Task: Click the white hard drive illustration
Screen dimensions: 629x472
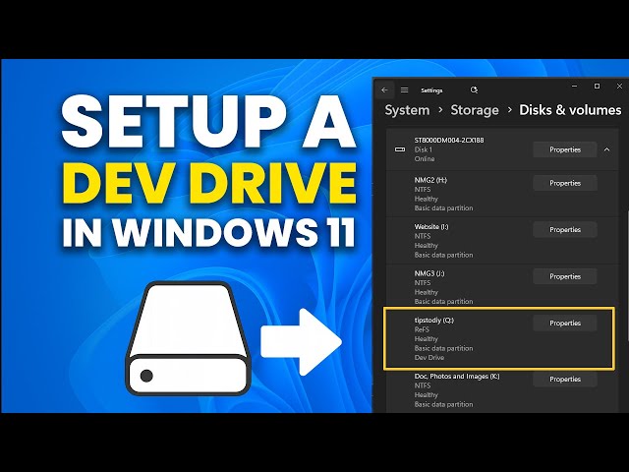Action: (x=189, y=338)
